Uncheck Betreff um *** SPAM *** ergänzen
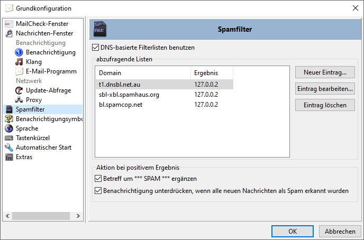 click(97, 179)
